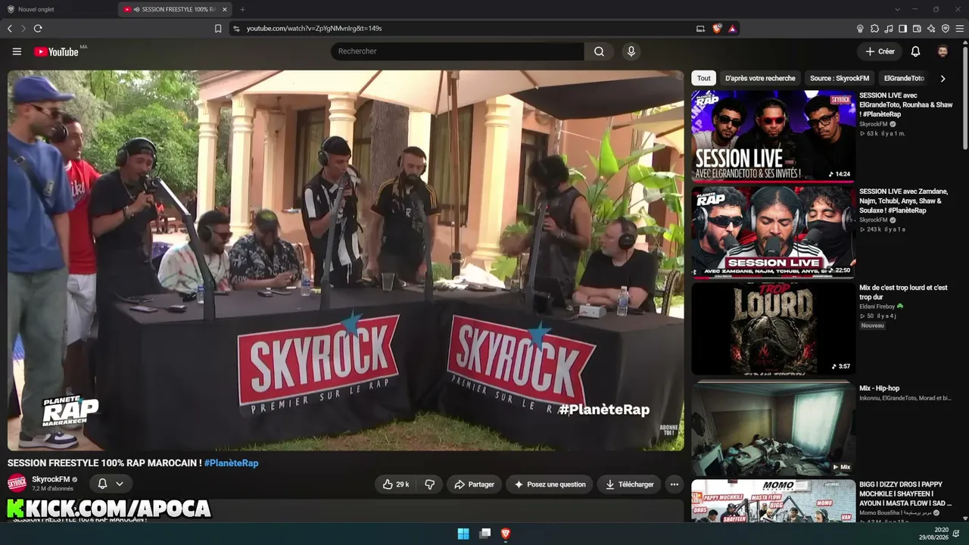This screenshot has height=545, width=969.
Task: Open the Zamdane session live thumbnail
Action: point(773,232)
